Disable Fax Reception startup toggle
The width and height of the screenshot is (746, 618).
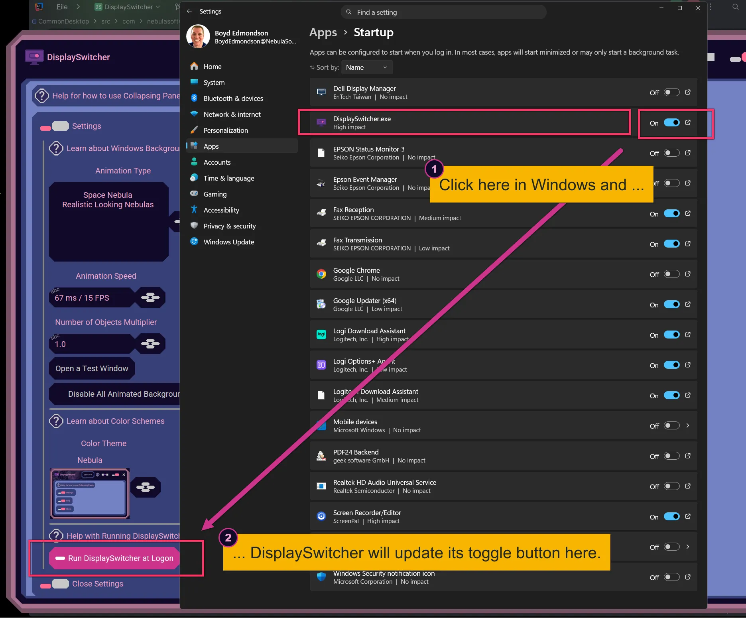[x=672, y=213]
